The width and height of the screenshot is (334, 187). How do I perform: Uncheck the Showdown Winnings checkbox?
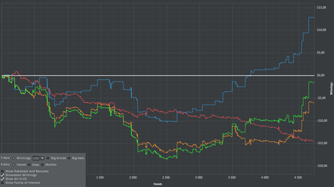tap(2, 175)
